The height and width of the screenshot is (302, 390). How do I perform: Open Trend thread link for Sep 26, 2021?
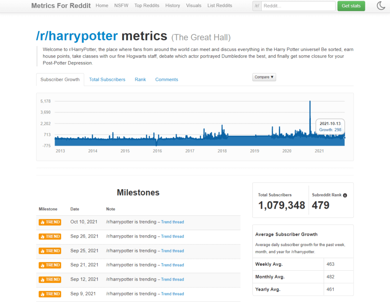(x=173, y=236)
